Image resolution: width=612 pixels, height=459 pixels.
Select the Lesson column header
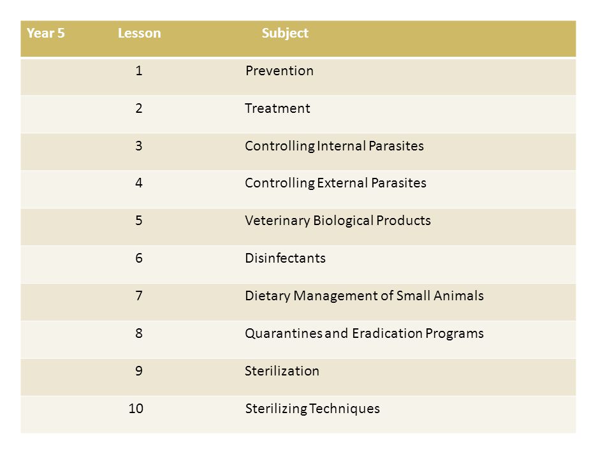tap(140, 33)
